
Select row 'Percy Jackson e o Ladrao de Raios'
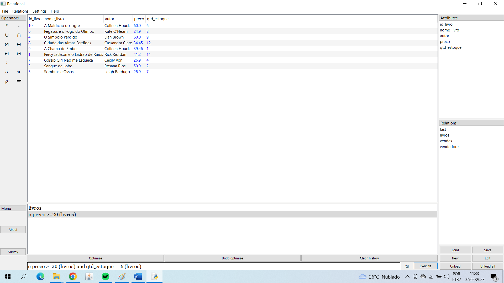point(232,55)
